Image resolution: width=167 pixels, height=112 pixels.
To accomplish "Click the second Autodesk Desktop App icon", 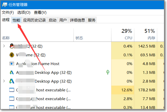I will coord(12,81).
